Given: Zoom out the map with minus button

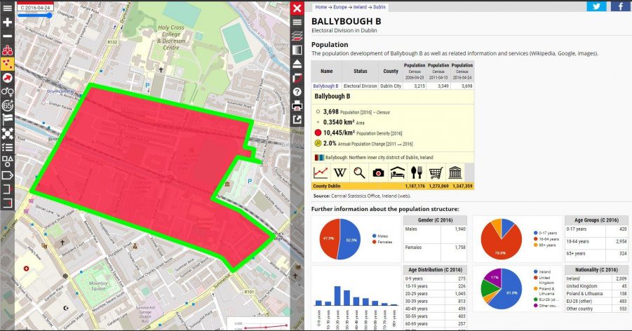Looking at the screenshot, I should (7, 36).
